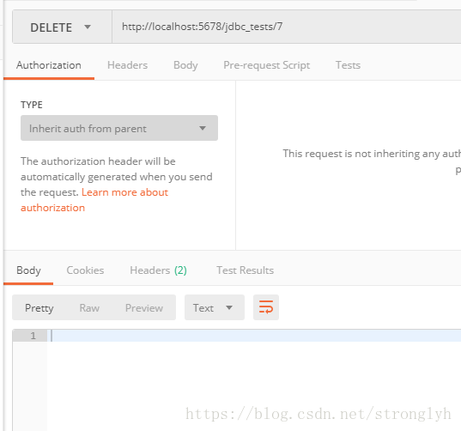461x431 pixels.
Task: Open the request Body tab
Action: pyautogui.click(x=185, y=65)
